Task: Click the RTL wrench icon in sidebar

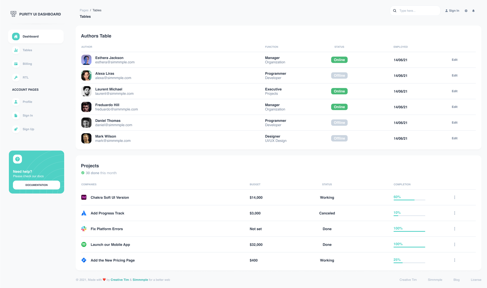Action: click(x=16, y=78)
